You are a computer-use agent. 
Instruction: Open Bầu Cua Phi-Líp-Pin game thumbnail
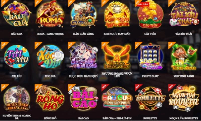(117, 99)
